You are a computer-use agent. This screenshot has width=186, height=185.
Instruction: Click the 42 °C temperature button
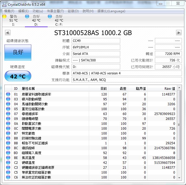pyautogui.click(x=18, y=76)
